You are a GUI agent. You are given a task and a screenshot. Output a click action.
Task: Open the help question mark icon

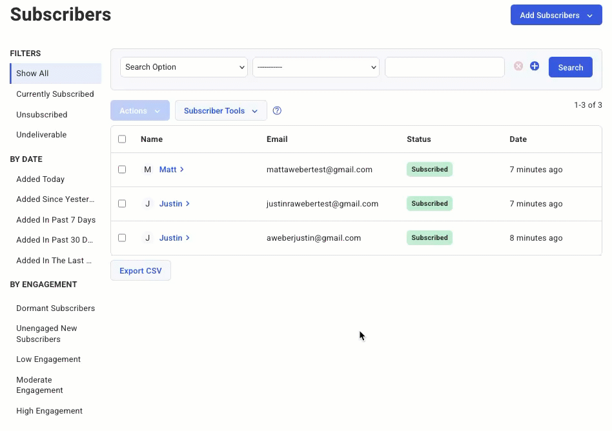click(x=277, y=111)
